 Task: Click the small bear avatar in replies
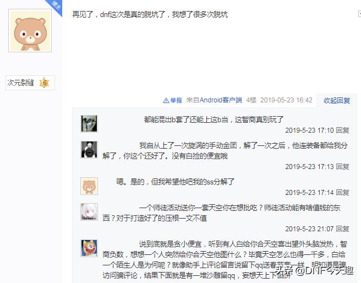click(x=89, y=186)
